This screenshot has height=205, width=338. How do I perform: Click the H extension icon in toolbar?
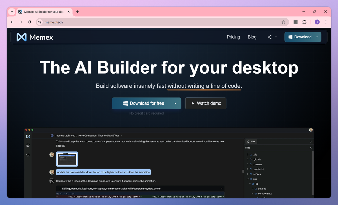tap(295, 22)
